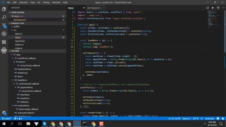Show hidden system tray icons
Image resolution: width=226 pixels, height=127 pixels.
[205, 124]
